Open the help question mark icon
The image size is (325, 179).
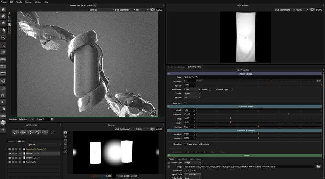3,130
